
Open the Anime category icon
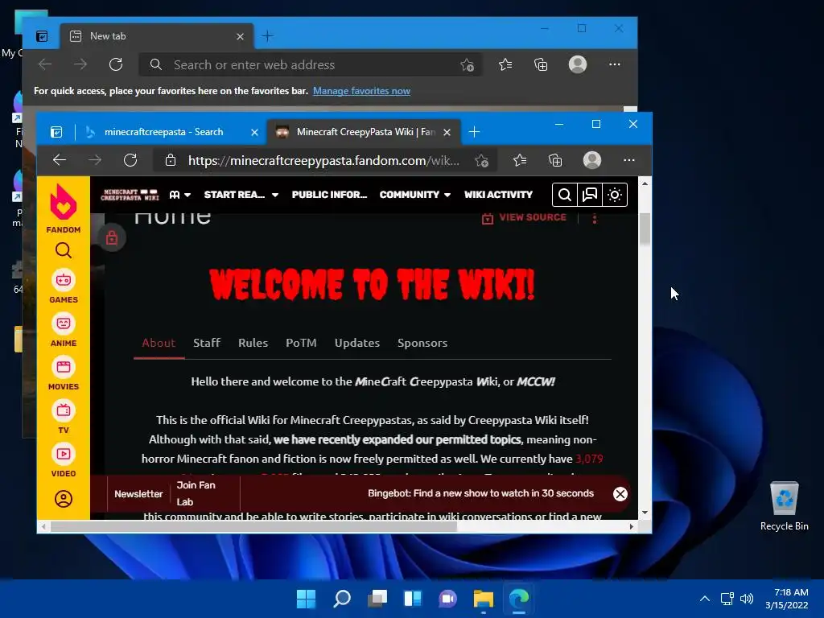[x=64, y=323]
